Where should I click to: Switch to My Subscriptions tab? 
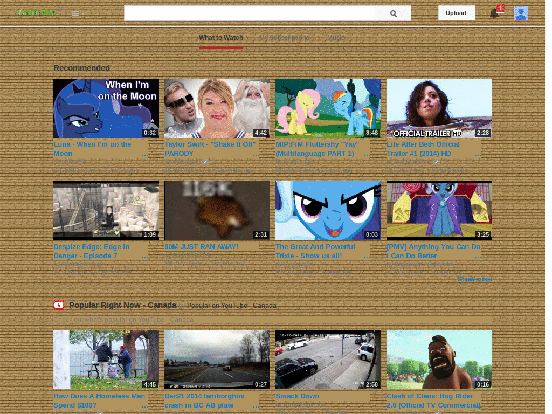pyautogui.click(x=284, y=38)
